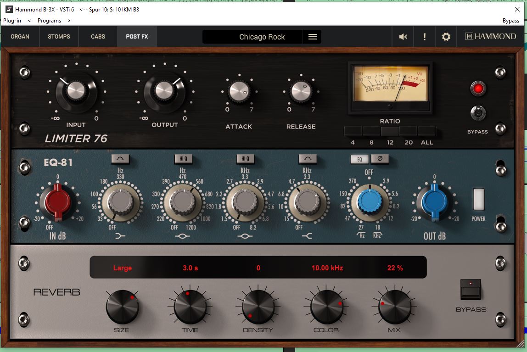Enable HI Q on the 470 Hz band
The image size is (527, 352).
click(x=183, y=159)
